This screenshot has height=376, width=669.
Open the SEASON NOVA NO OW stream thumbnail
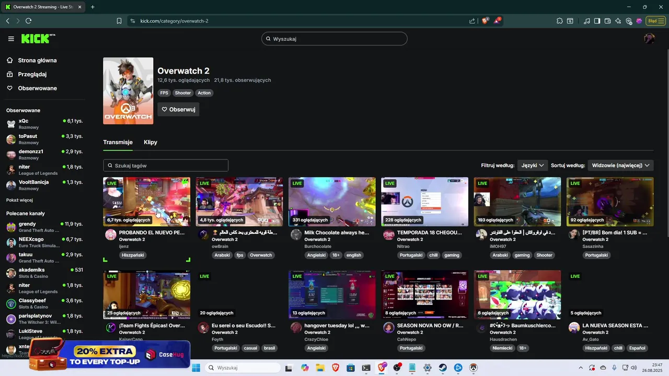(x=424, y=295)
